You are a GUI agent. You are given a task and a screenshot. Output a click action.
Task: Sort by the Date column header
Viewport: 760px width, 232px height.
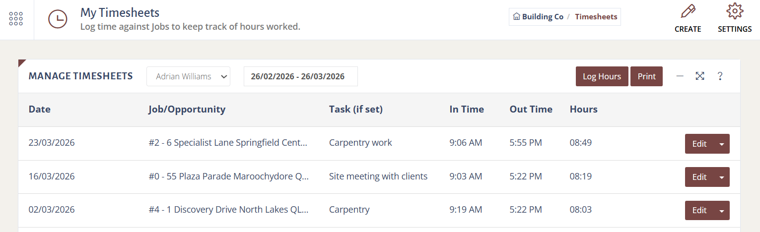tap(40, 110)
